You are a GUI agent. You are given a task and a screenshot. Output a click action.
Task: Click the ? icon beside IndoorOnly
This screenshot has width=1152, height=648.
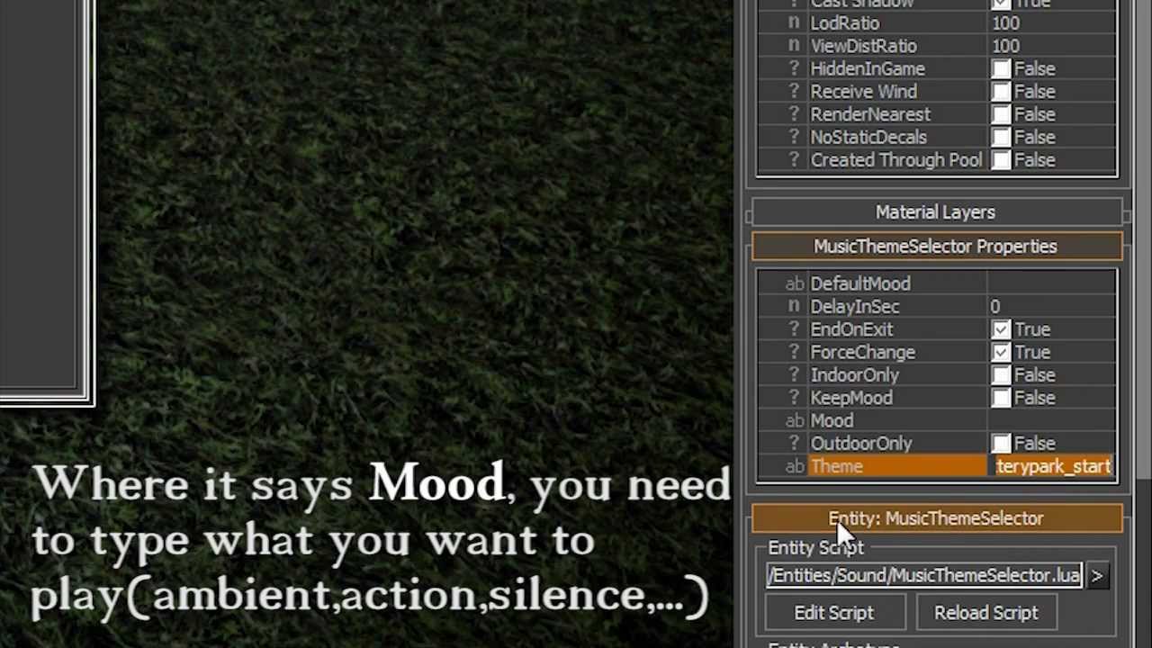coord(794,375)
